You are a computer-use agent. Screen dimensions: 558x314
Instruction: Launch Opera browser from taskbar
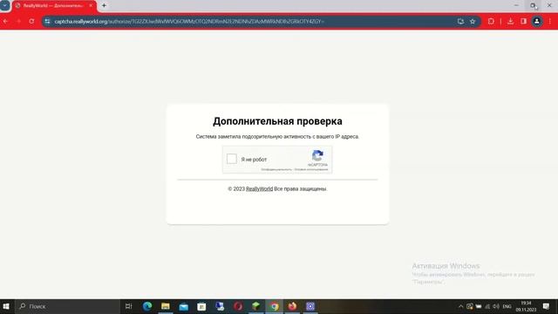(238, 306)
